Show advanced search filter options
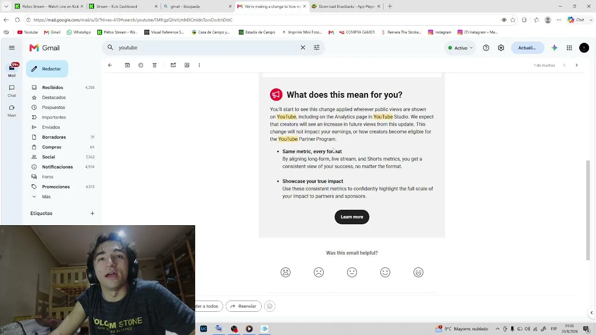Viewport: 596px width, 335px height. click(317, 47)
